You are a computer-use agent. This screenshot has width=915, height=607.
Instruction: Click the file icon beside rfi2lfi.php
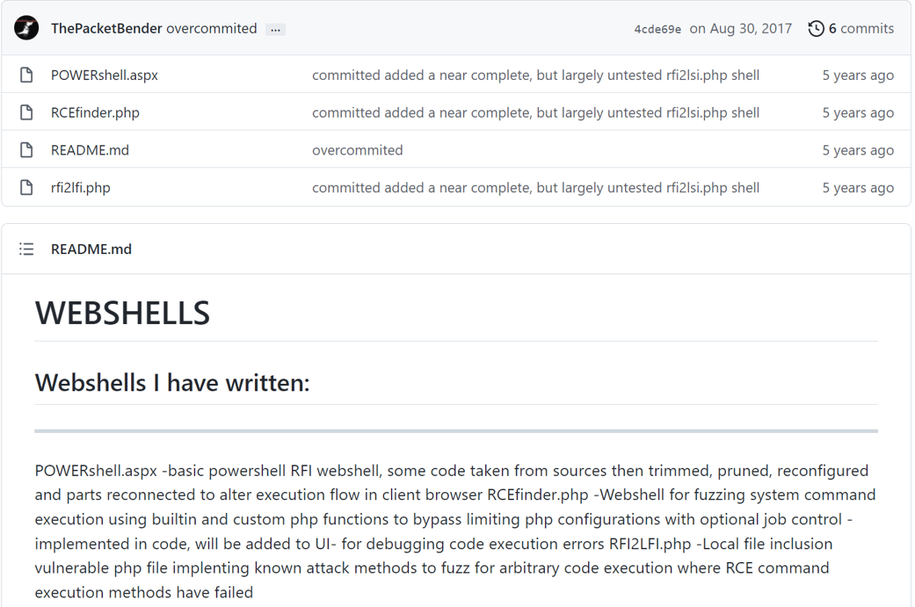pyautogui.click(x=25, y=187)
